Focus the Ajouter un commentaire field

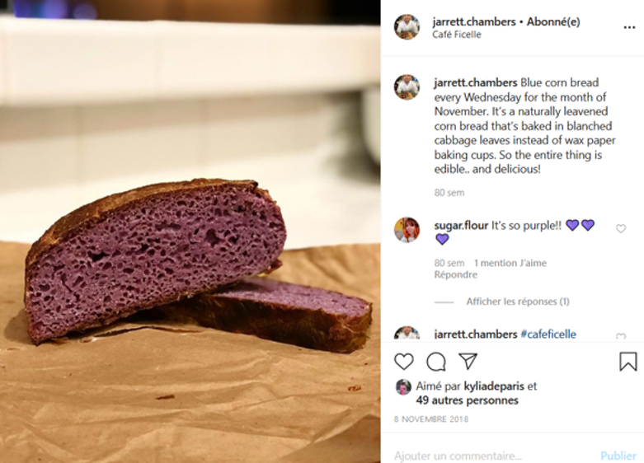point(493,456)
